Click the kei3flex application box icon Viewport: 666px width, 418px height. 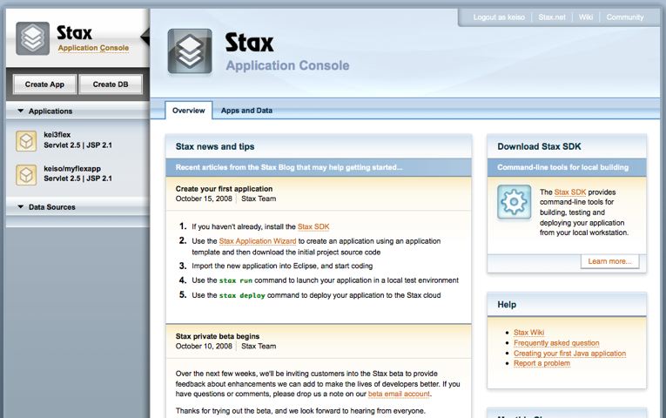coord(26,141)
